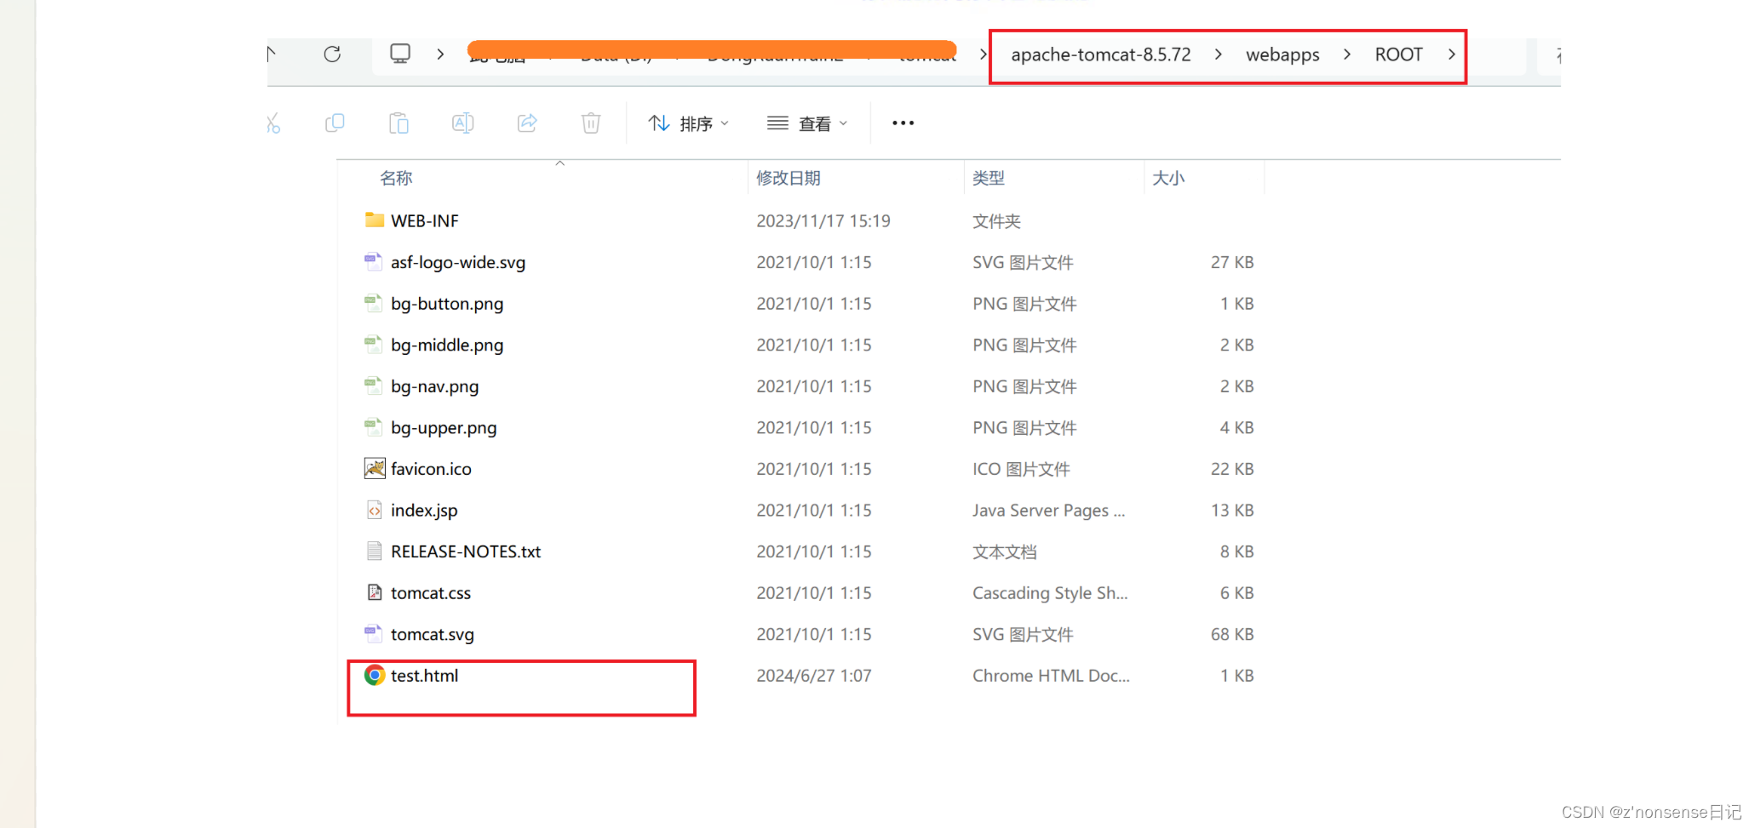
Task: Expand chevron after ROOT breadcrumb
Action: [x=1452, y=54]
